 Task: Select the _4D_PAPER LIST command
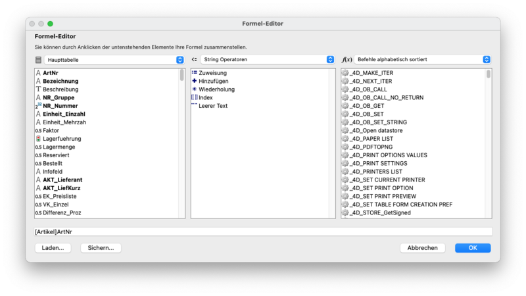(x=371, y=139)
